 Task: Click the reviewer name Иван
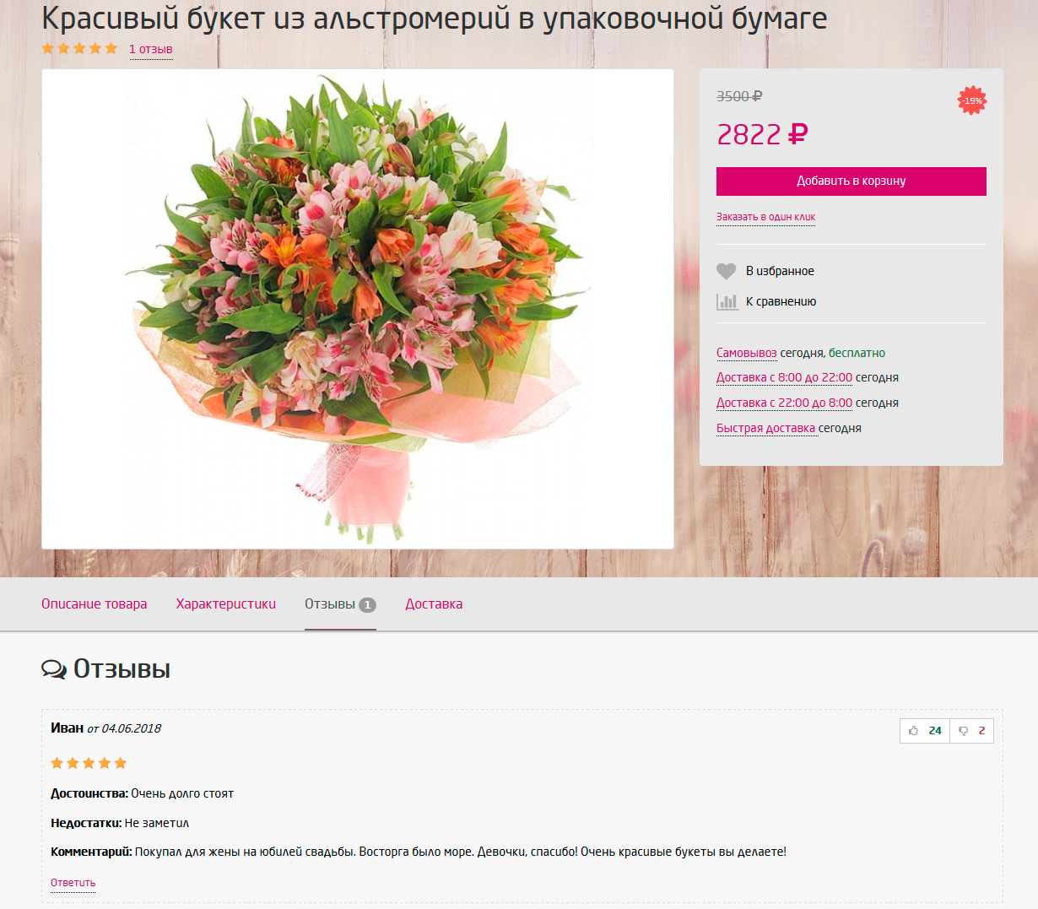pyautogui.click(x=68, y=728)
